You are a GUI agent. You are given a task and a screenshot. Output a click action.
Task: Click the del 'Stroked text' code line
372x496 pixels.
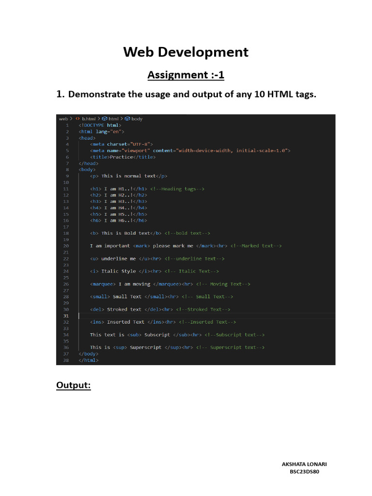(132, 310)
